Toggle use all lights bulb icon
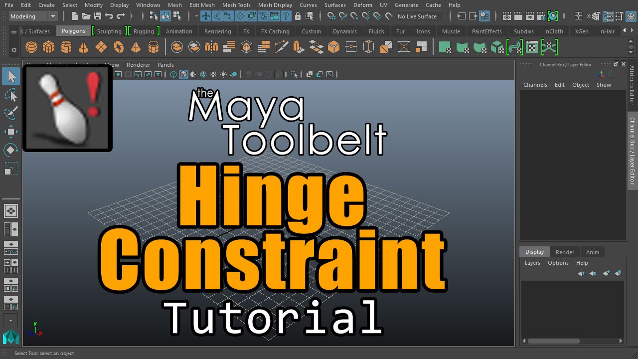Image resolution: width=638 pixels, height=359 pixels. point(223,74)
